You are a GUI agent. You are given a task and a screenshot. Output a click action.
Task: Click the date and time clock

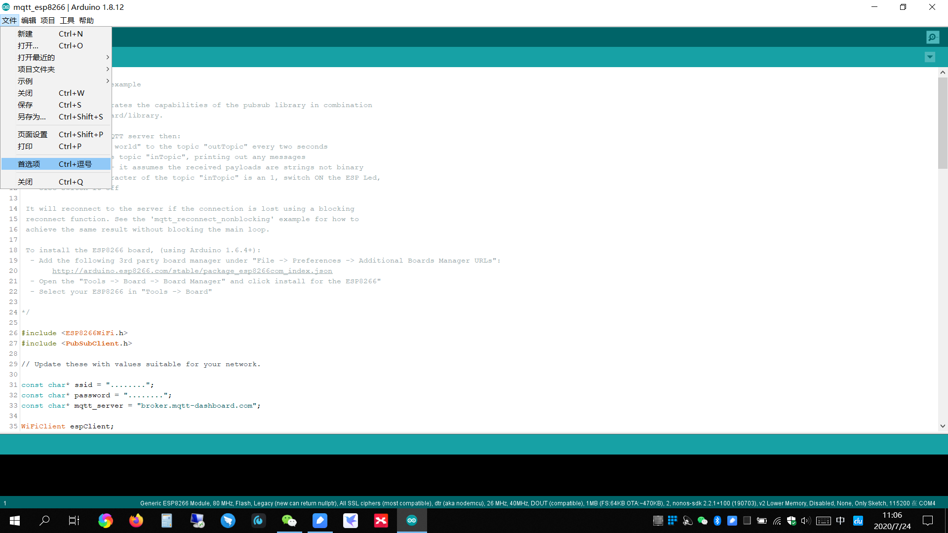[892, 520]
